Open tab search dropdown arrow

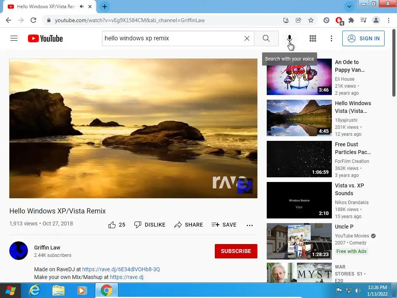(349, 7)
